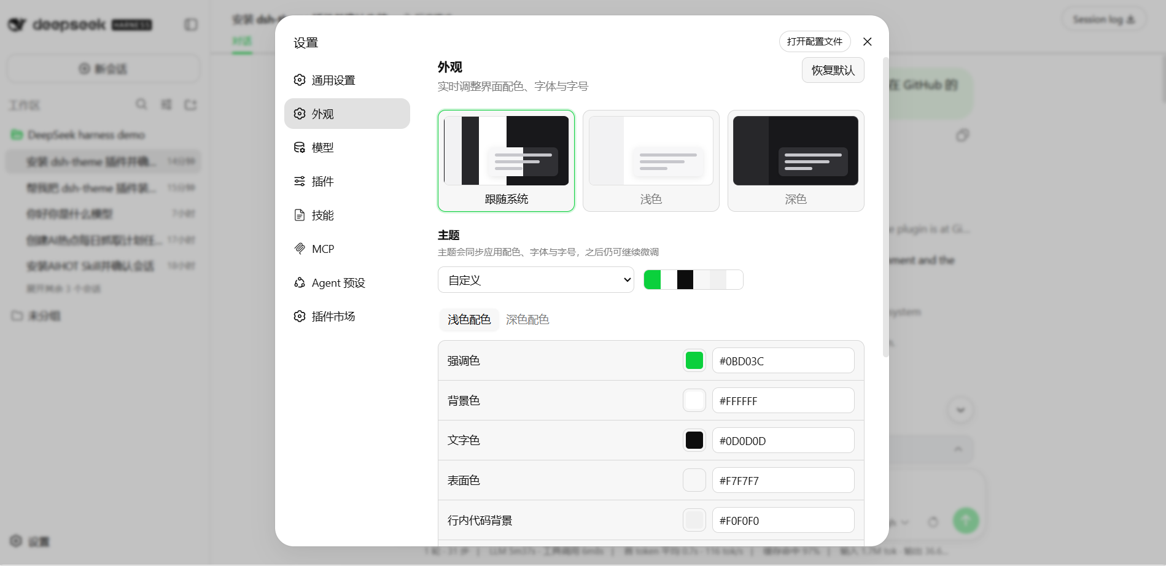
Task: Open the MCP settings section
Action: 347,249
